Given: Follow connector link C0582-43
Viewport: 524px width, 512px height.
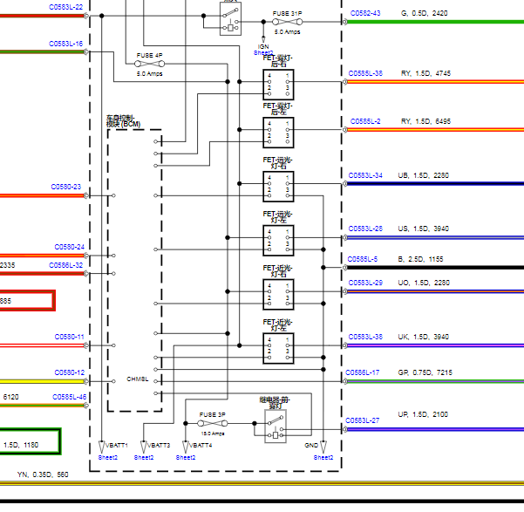Looking at the screenshot, I should pos(365,13).
